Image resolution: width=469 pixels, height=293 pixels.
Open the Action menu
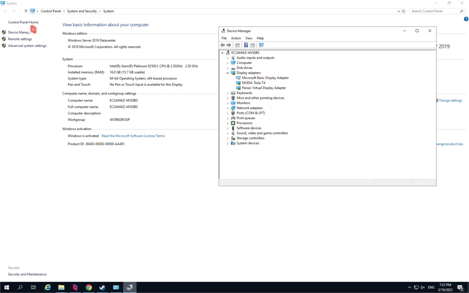236,38
